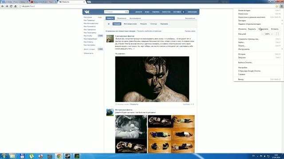This screenshot has width=284, height=159.
Task: Click the VK search field in header
Action: pos(116,12)
